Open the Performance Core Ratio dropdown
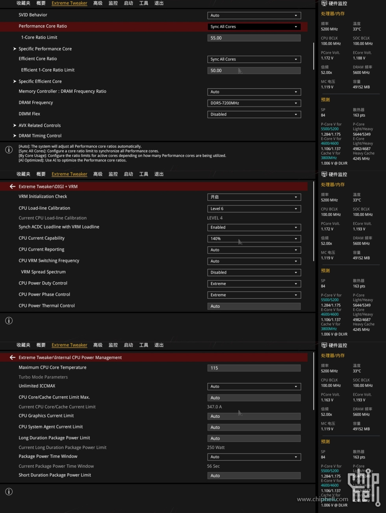Viewport: 386px width, 513px height. tap(254, 27)
